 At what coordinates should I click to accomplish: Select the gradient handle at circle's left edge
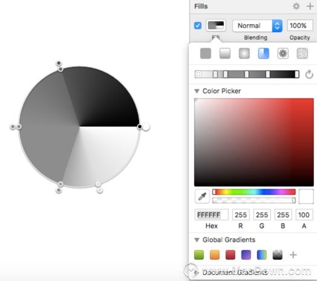tap(19, 127)
